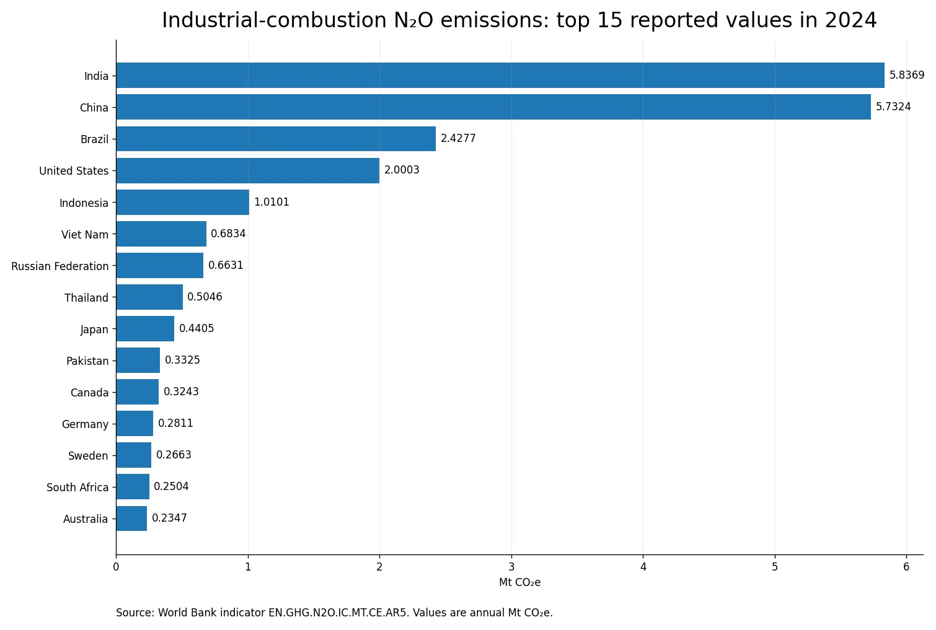Click the chart title about N₂O emissions

point(519,20)
